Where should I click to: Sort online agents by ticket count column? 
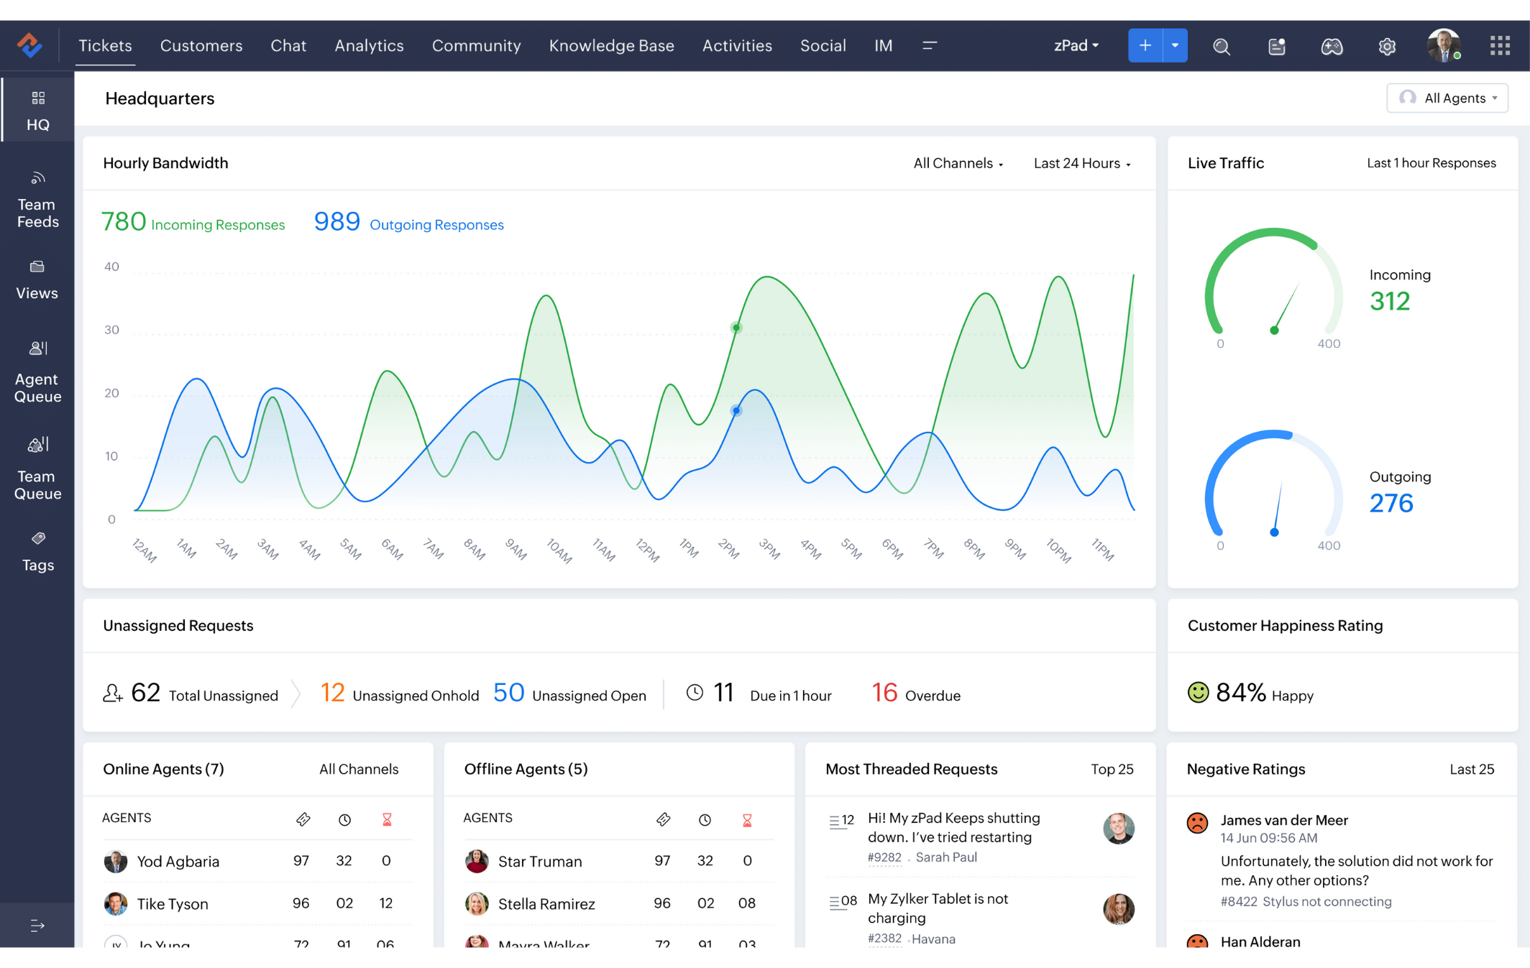coord(303,819)
